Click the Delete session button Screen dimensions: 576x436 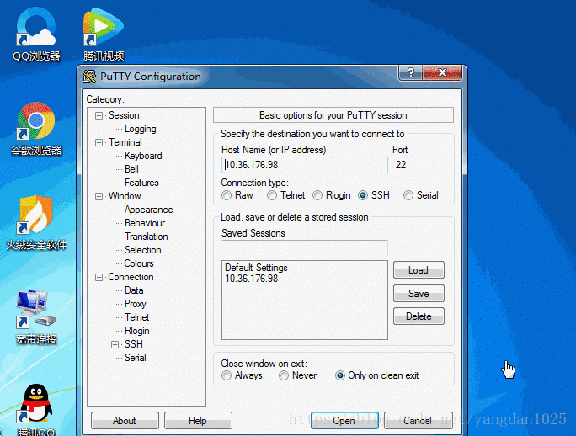[x=419, y=316]
